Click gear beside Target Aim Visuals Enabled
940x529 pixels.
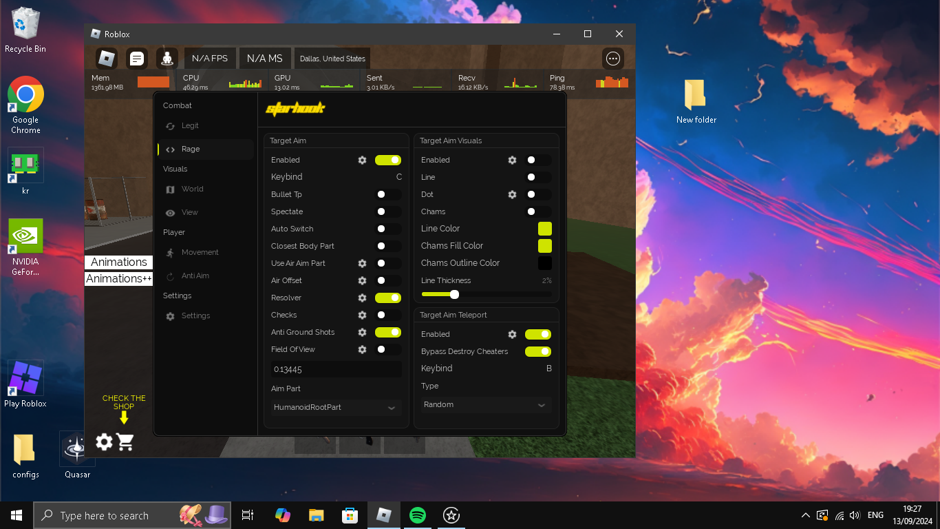512,160
